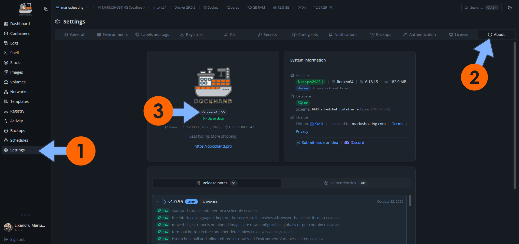The image size is (519, 244).
Task: Click the Search field in header
Action: 481,8
